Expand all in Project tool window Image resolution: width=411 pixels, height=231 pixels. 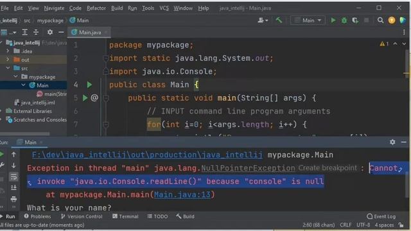[x=24, y=32]
